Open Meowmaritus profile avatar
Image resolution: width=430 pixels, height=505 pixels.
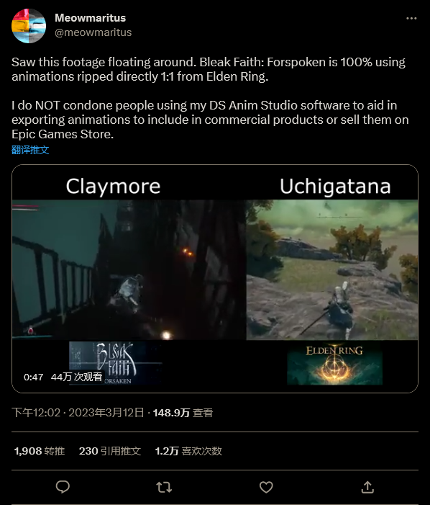click(x=29, y=26)
